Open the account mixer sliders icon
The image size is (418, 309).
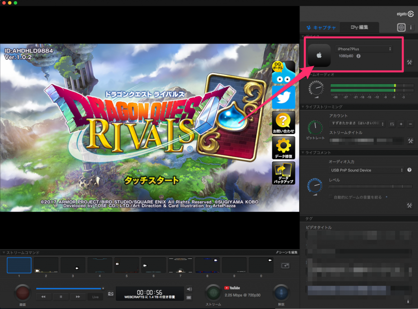point(392,124)
